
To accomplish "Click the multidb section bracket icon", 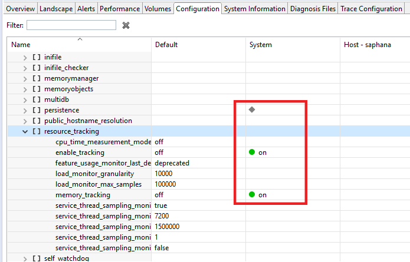I will (37, 100).
